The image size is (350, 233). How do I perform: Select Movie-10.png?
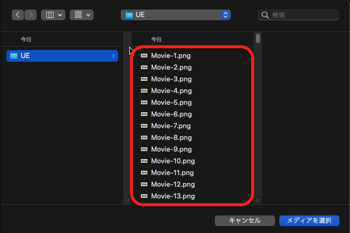coord(173,161)
